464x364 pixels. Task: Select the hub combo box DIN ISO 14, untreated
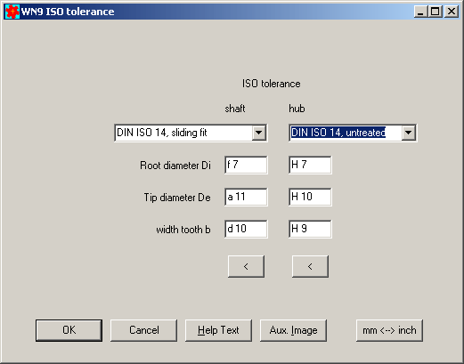click(x=353, y=133)
